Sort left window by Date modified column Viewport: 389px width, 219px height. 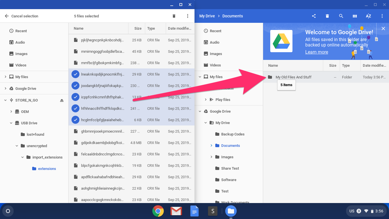click(x=180, y=29)
